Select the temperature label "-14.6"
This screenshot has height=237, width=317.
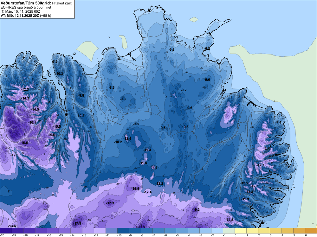[51, 135]
